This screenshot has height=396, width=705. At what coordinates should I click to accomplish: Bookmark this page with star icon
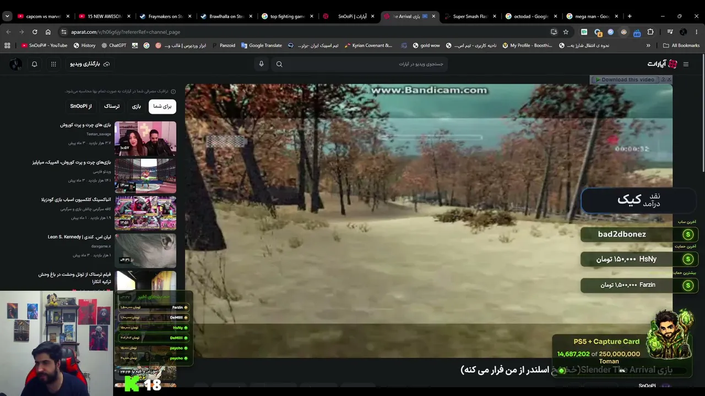[566, 32]
